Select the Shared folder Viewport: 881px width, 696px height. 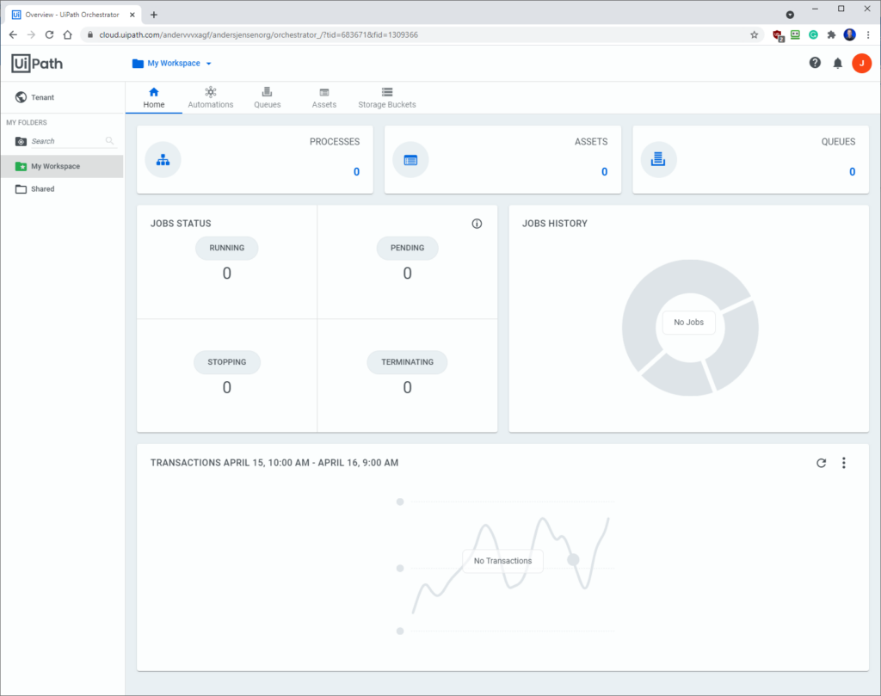point(62,188)
